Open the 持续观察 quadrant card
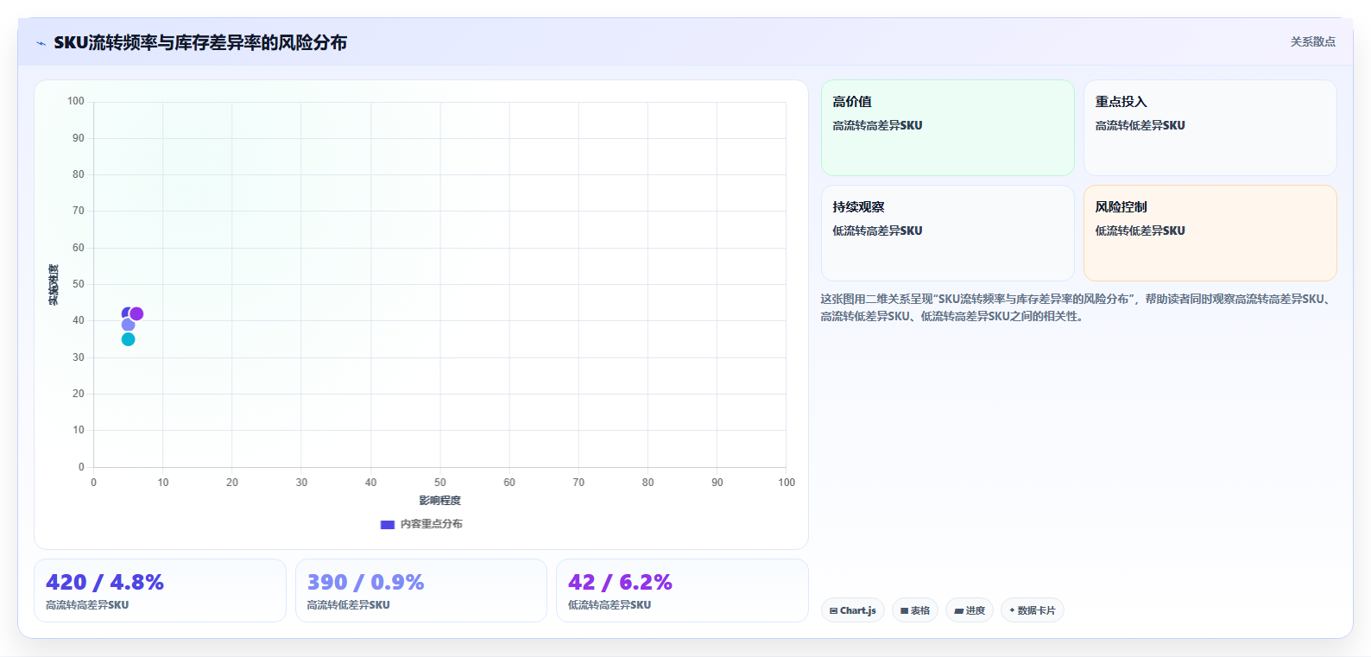Viewport: 1371px width, 657px height. coord(947,233)
